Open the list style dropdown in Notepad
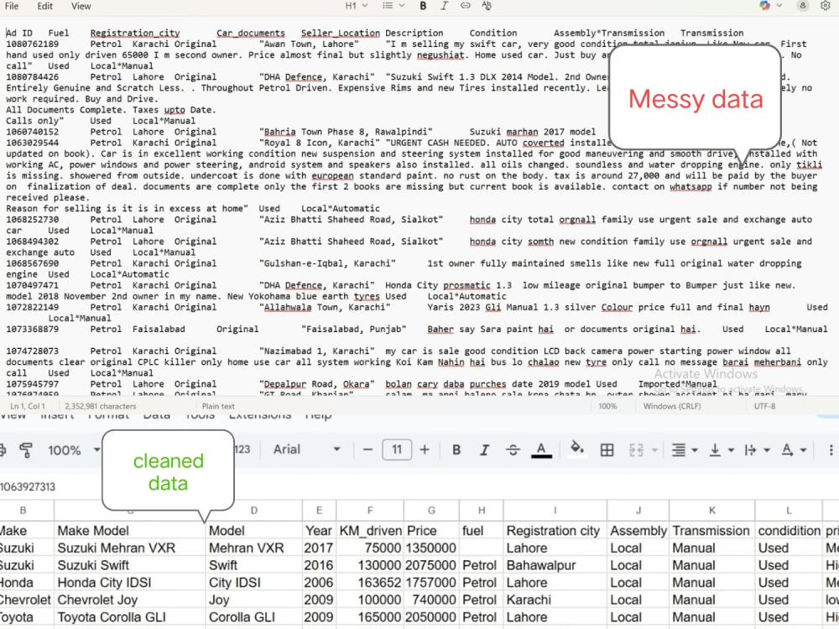This screenshot has height=629, width=839. point(393,6)
